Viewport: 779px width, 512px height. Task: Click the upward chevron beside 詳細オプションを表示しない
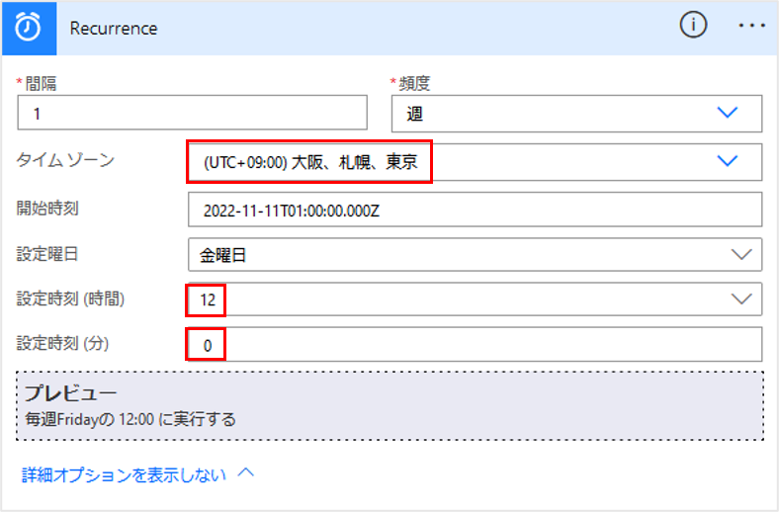point(246,473)
